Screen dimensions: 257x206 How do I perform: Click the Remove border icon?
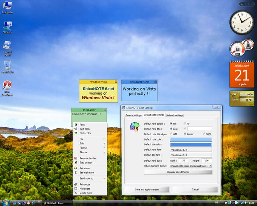76,158
